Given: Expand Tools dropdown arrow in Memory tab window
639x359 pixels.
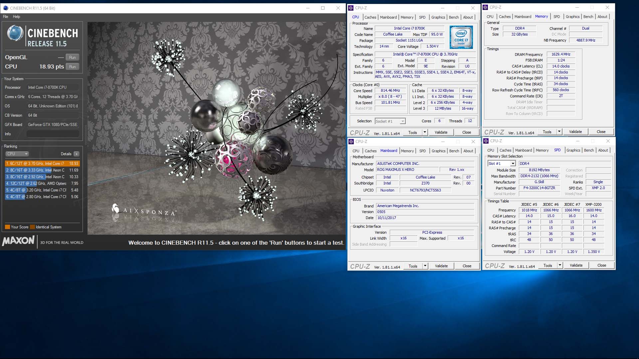Looking at the screenshot, I should click(x=559, y=132).
